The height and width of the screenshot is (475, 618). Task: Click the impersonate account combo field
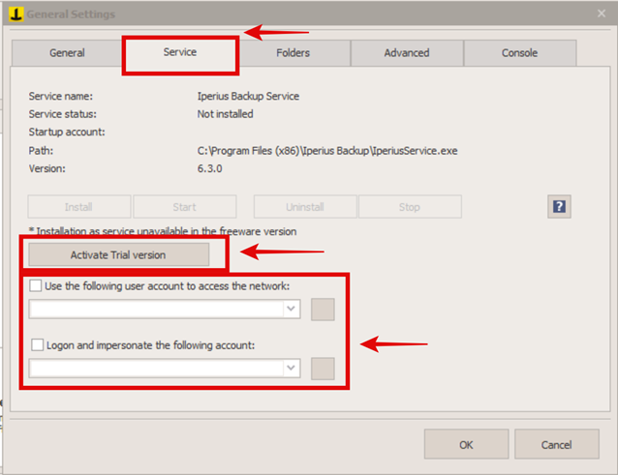[165, 368]
